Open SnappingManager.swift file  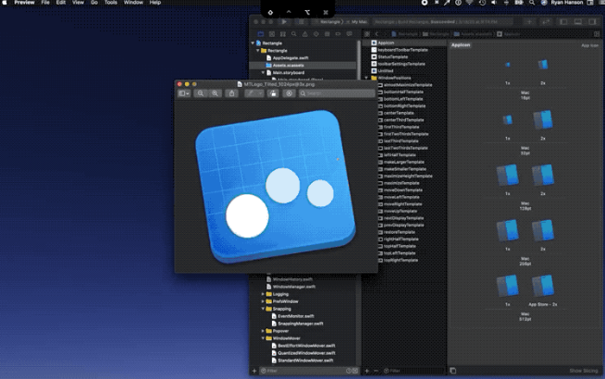pos(300,324)
